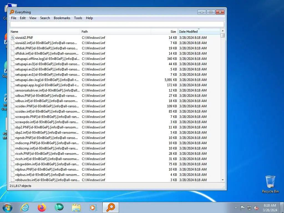Sort results by Name column header
This screenshot has width=284, height=213.
[x=45, y=32]
